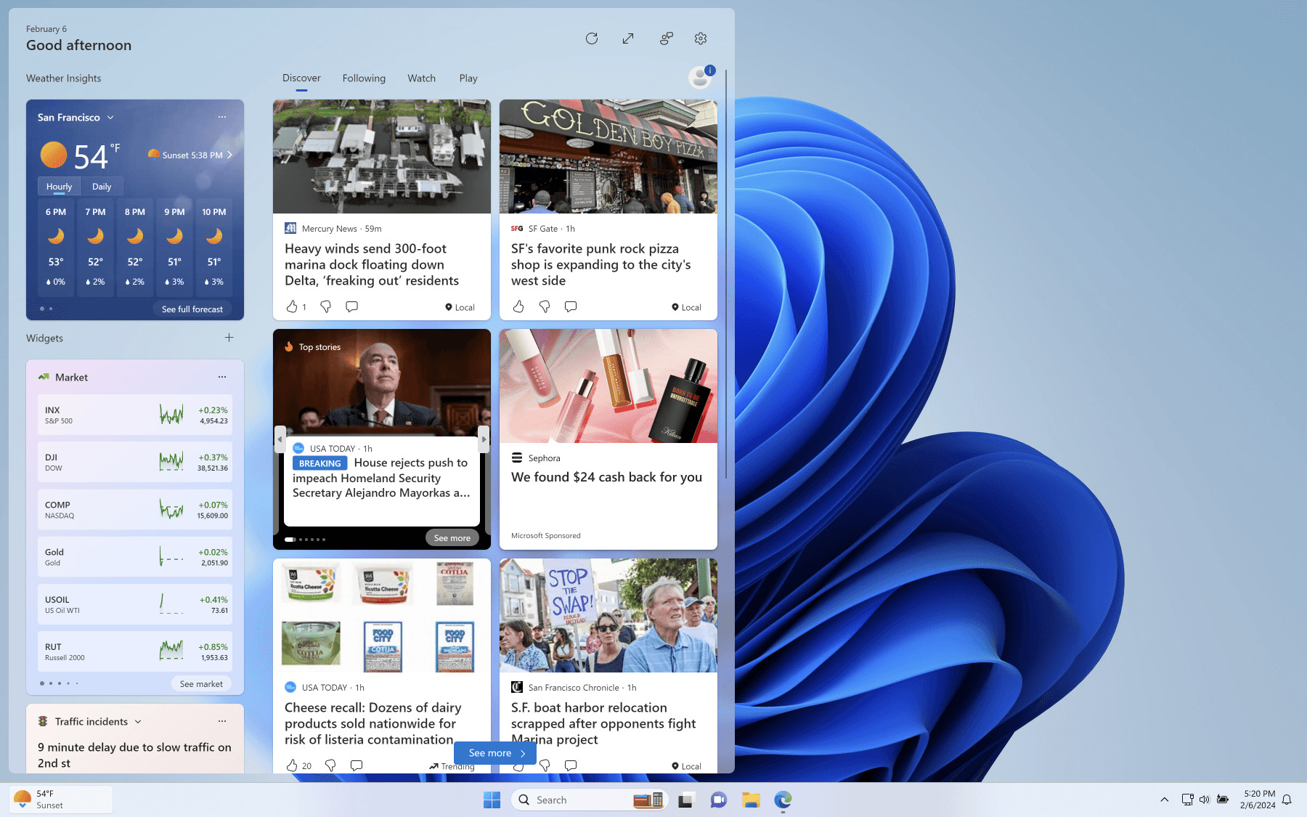Open weather widget more options
This screenshot has height=817, width=1307.
pos(222,117)
